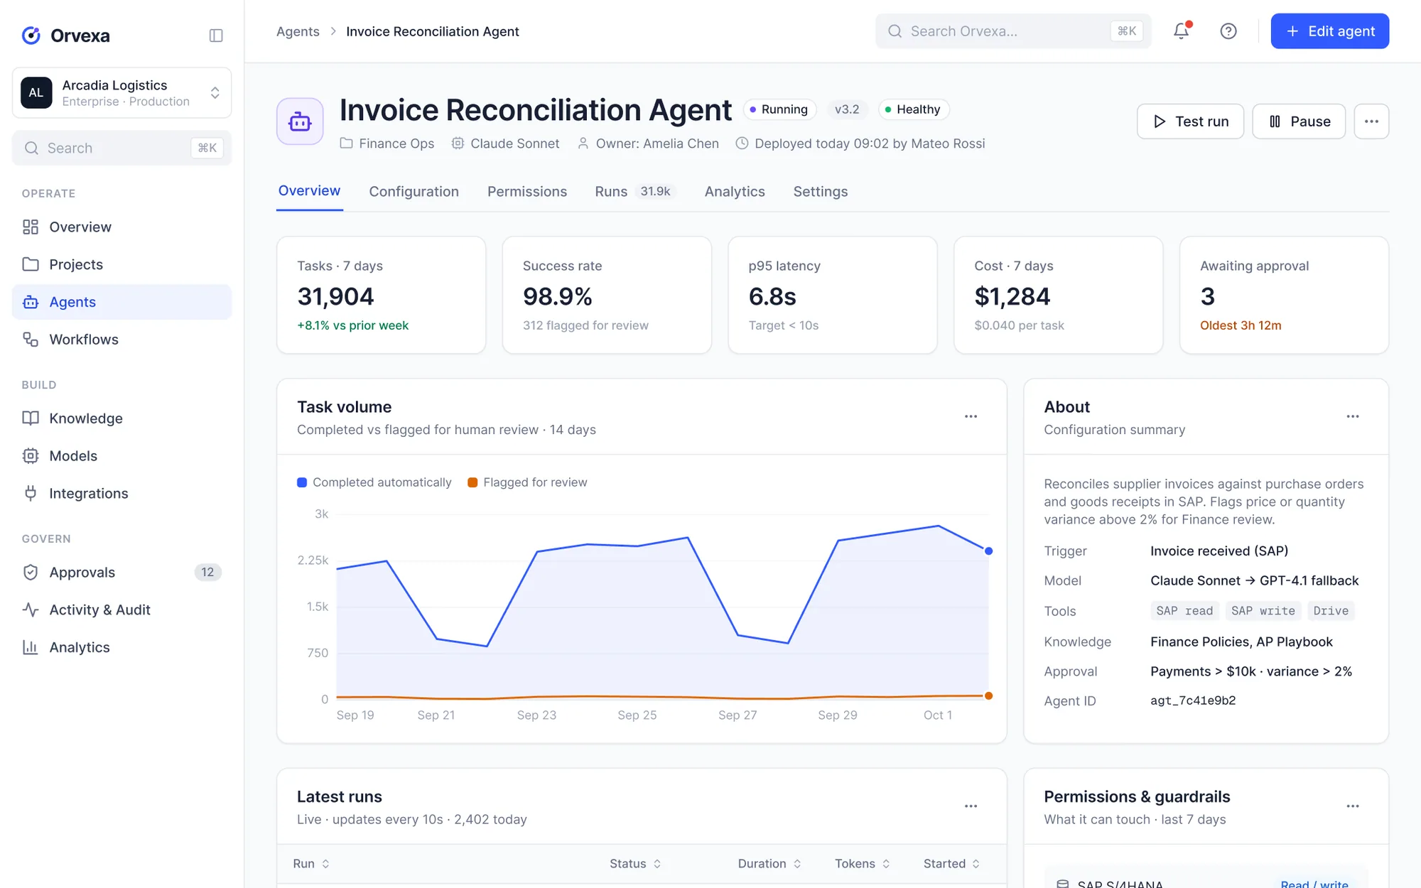Open Integrations in the sidebar
Screen dimensions: 1421x888
pos(121,494)
